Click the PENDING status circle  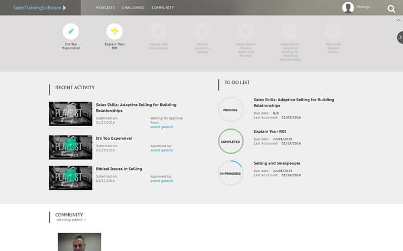231,110
